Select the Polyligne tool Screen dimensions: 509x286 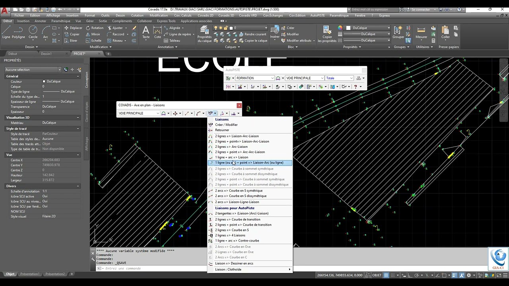pos(18,32)
